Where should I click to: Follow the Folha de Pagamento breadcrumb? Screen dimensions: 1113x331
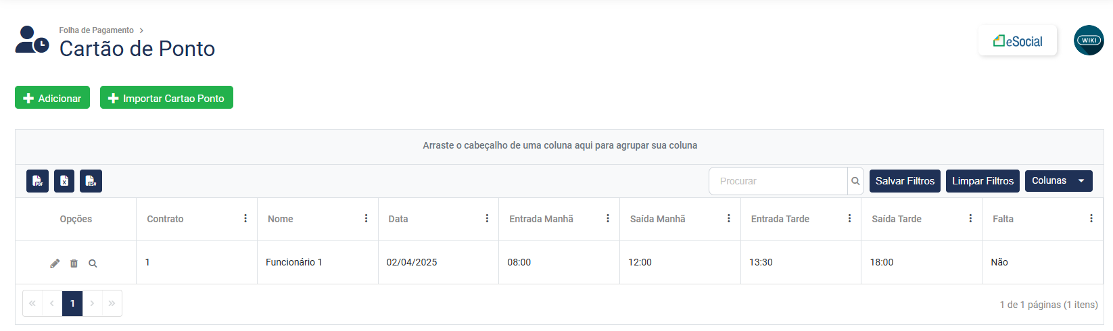point(96,30)
